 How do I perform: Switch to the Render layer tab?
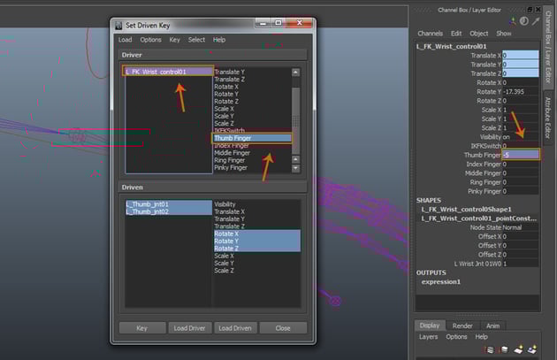pos(462,326)
